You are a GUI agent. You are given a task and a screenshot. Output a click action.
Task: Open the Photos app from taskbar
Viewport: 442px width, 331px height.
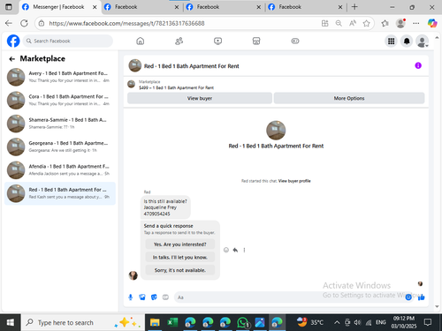(260, 322)
